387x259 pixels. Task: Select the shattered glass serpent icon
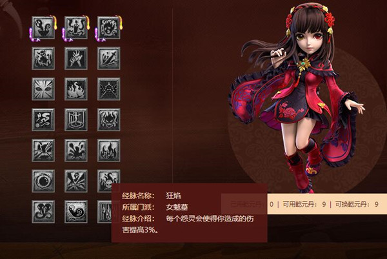click(76, 181)
